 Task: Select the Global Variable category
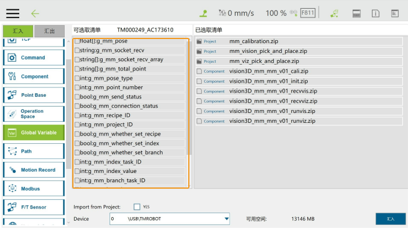[34, 133]
